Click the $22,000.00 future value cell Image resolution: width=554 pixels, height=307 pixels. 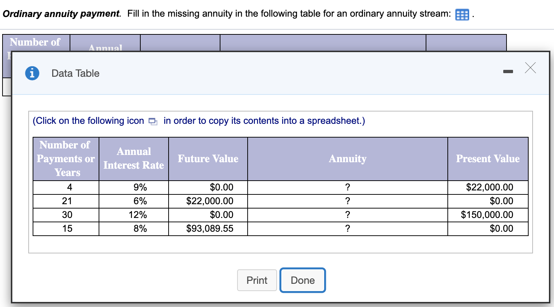pos(210,201)
